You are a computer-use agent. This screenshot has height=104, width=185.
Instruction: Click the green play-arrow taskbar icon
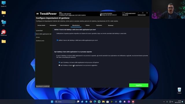(x=112, y=102)
